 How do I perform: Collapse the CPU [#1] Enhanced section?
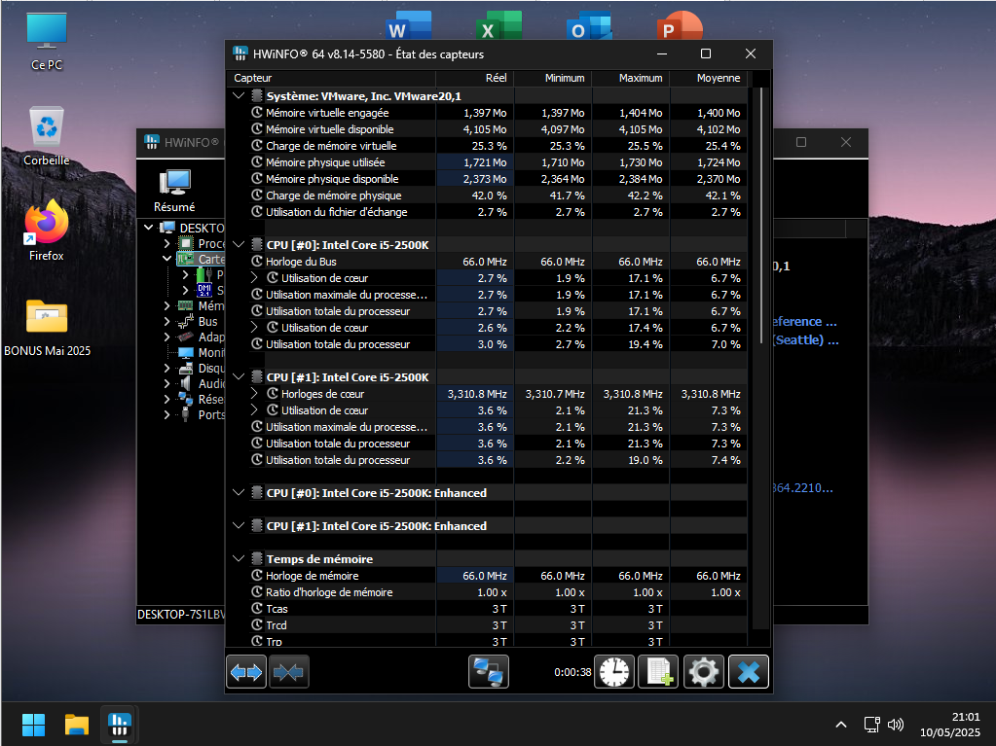click(239, 526)
